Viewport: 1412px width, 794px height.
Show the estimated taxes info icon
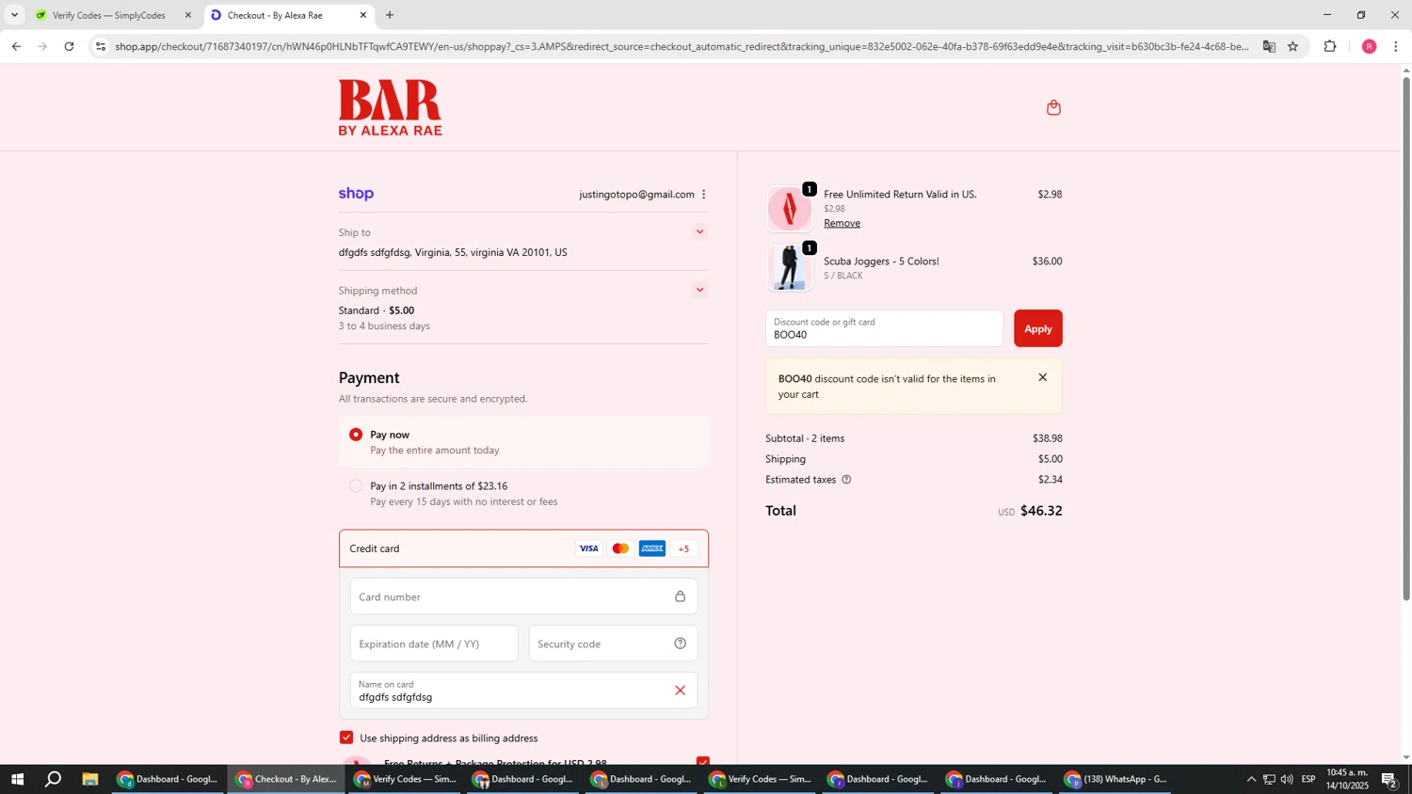[x=846, y=480]
